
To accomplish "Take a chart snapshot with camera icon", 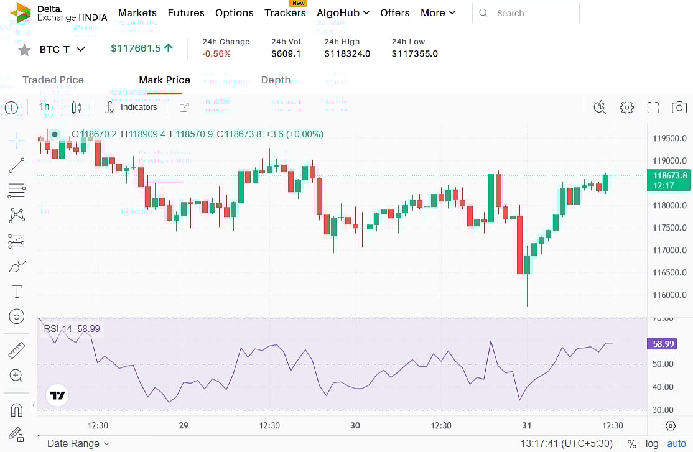I will pos(679,107).
